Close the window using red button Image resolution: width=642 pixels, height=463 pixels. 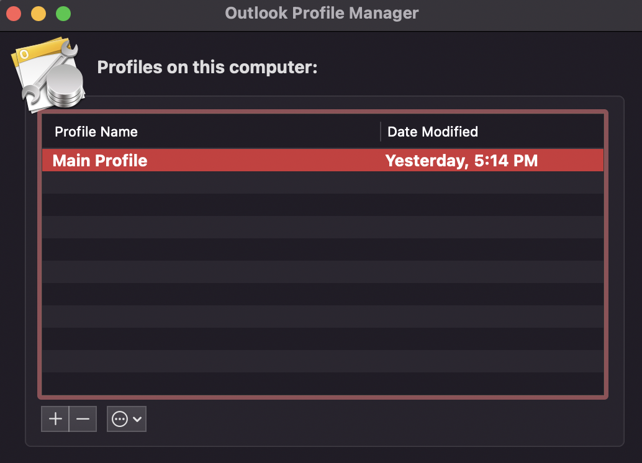[14, 13]
